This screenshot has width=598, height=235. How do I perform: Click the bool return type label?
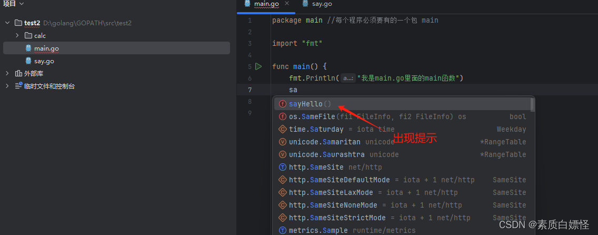(x=517, y=116)
